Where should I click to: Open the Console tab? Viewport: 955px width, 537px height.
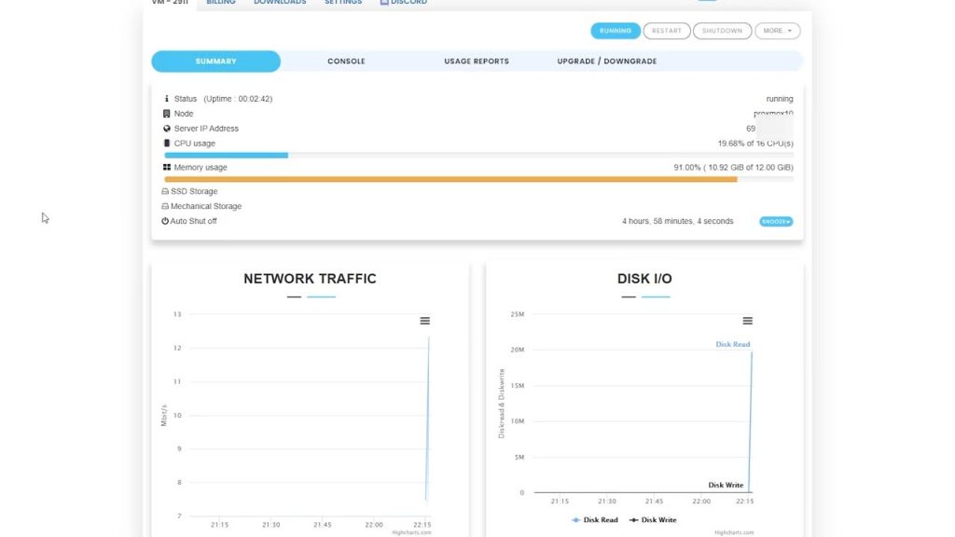tap(347, 62)
